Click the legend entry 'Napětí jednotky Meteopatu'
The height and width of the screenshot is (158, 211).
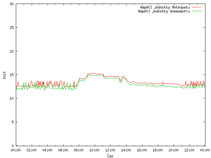[165, 7]
